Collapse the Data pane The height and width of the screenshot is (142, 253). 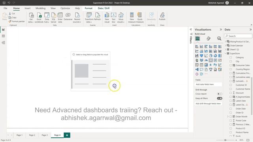coord(250,30)
